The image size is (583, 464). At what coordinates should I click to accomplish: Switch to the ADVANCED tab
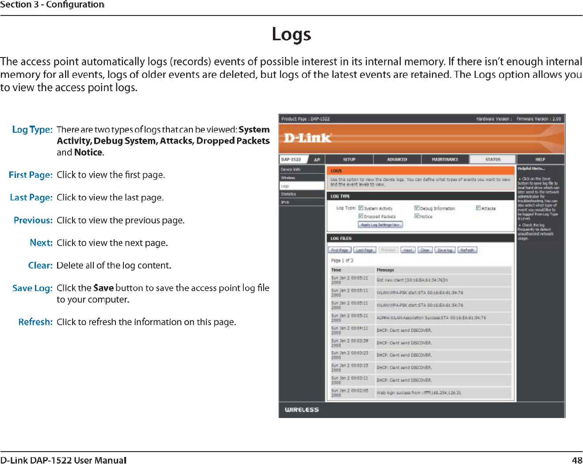(x=397, y=159)
